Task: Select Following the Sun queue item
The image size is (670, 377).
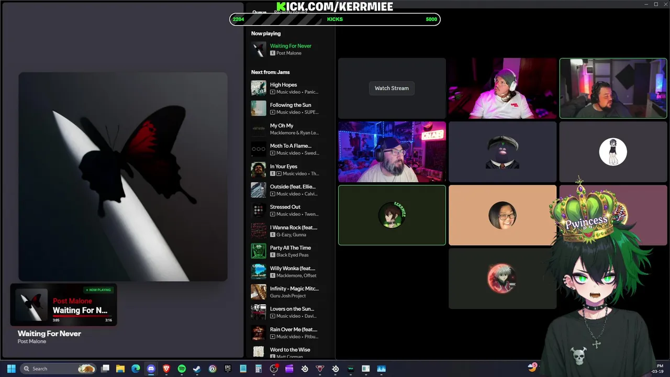Action: coord(291,108)
